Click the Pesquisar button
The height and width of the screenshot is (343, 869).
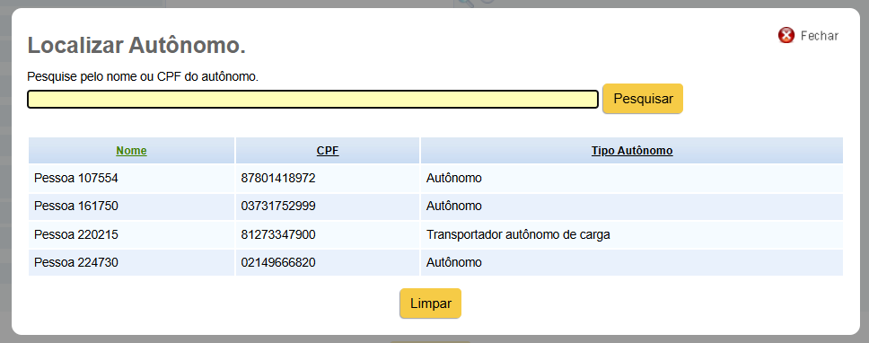tap(643, 99)
